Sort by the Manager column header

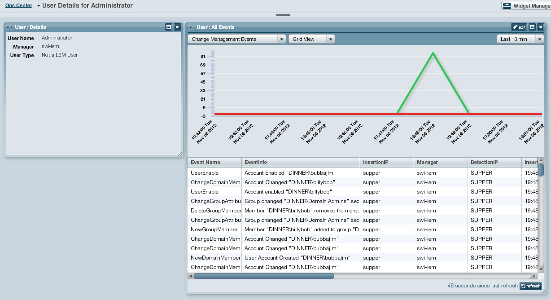pos(441,162)
